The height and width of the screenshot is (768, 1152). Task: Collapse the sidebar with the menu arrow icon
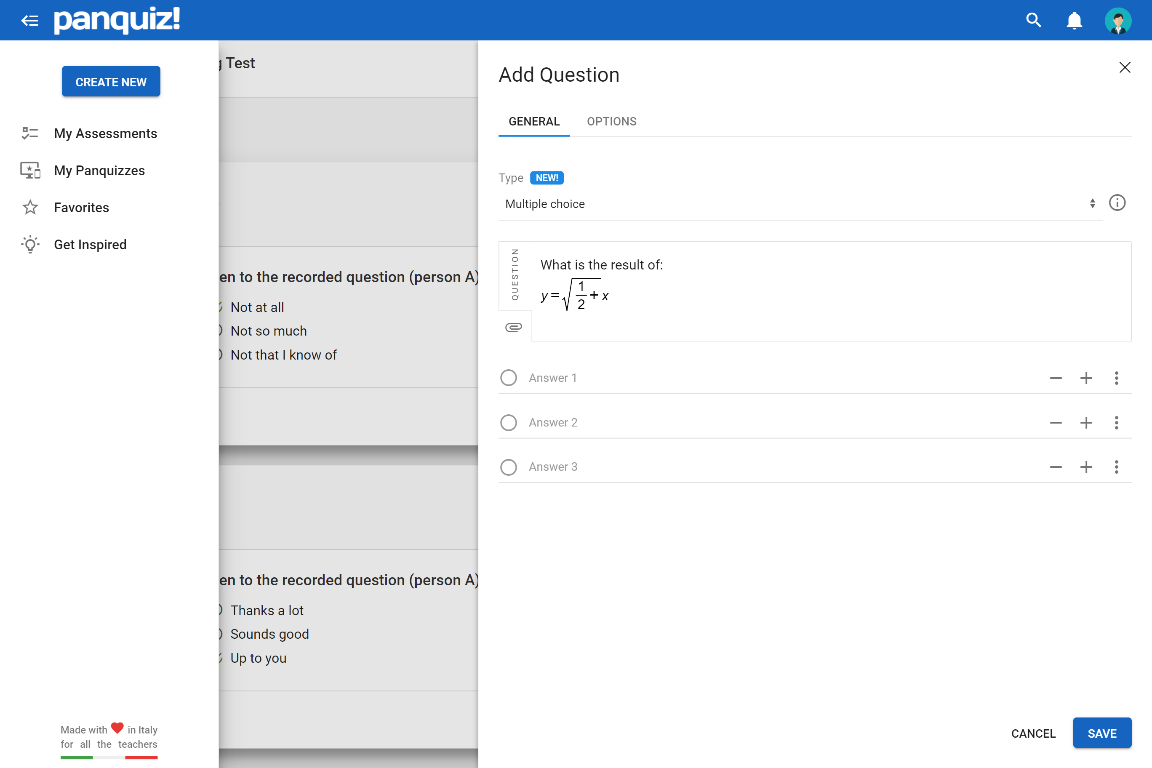[30, 20]
